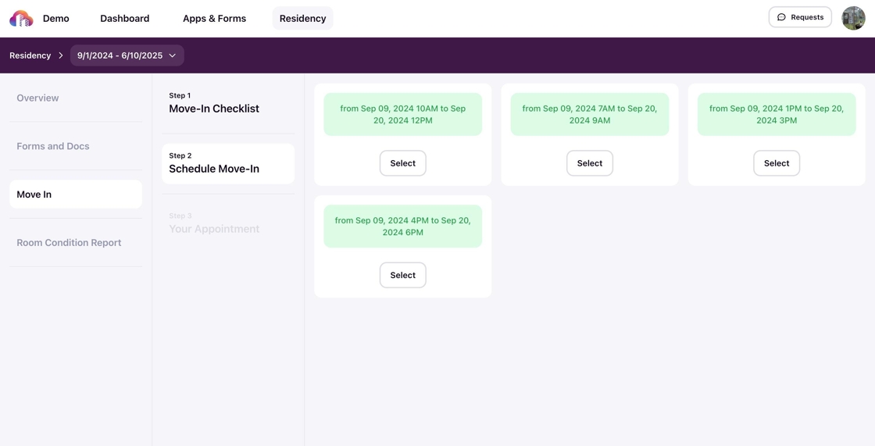Click the rainbow building app logo
Viewport: 875px width, 446px height.
(x=21, y=18)
